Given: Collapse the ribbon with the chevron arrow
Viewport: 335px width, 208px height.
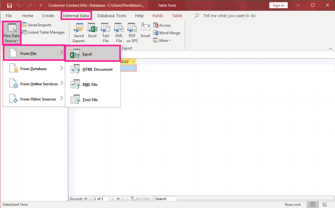Looking at the screenshot, I should pos(330,48).
